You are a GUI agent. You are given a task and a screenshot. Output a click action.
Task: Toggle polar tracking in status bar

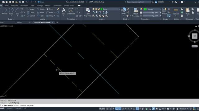click(x=123, y=109)
